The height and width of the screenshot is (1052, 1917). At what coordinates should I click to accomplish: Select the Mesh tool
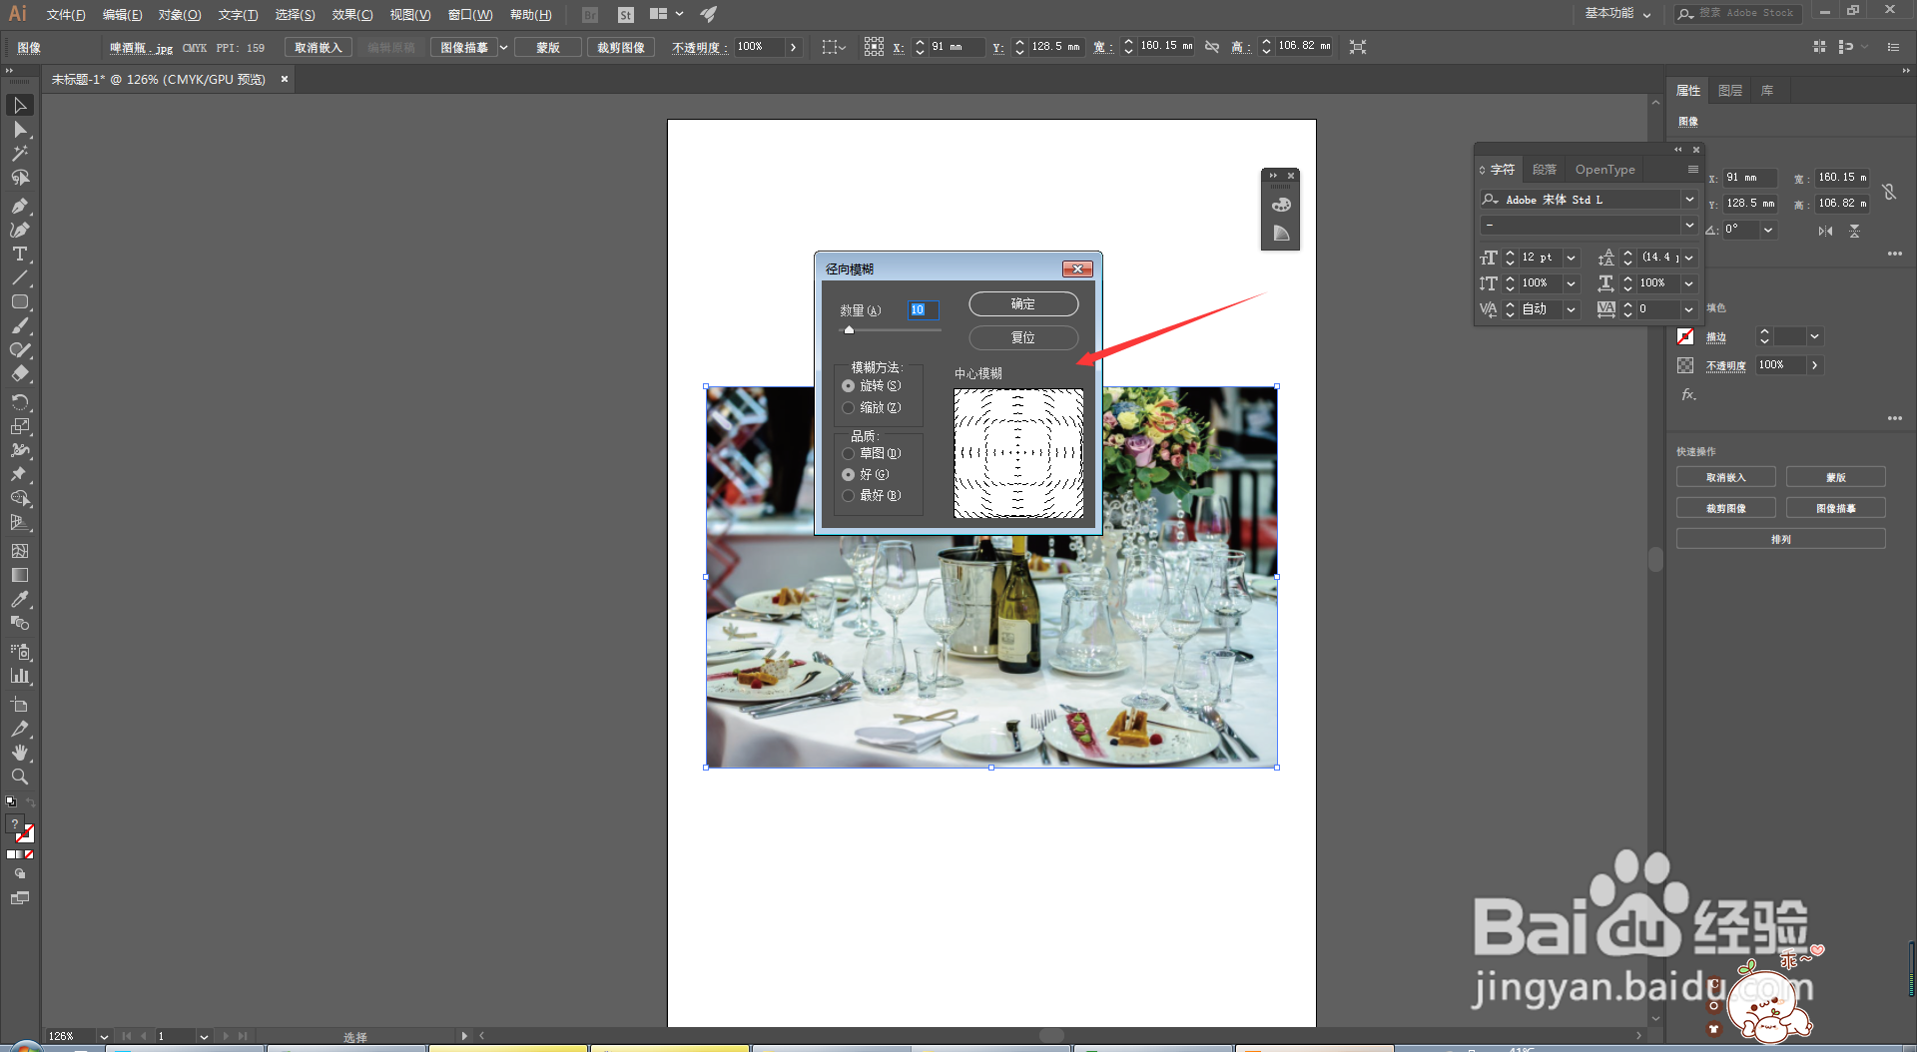click(20, 551)
